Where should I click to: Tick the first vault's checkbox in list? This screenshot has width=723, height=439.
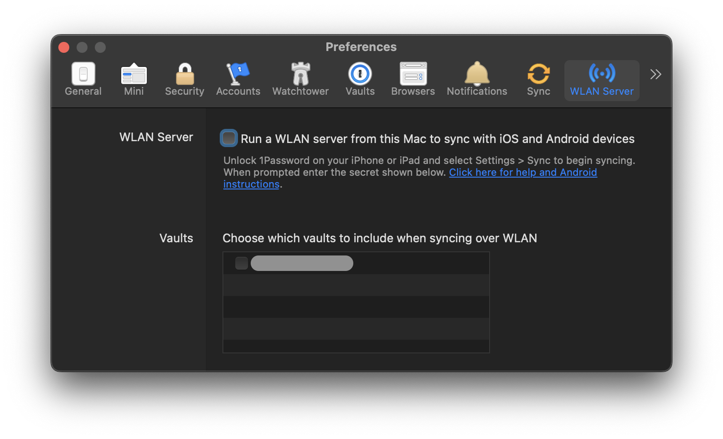click(x=241, y=263)
